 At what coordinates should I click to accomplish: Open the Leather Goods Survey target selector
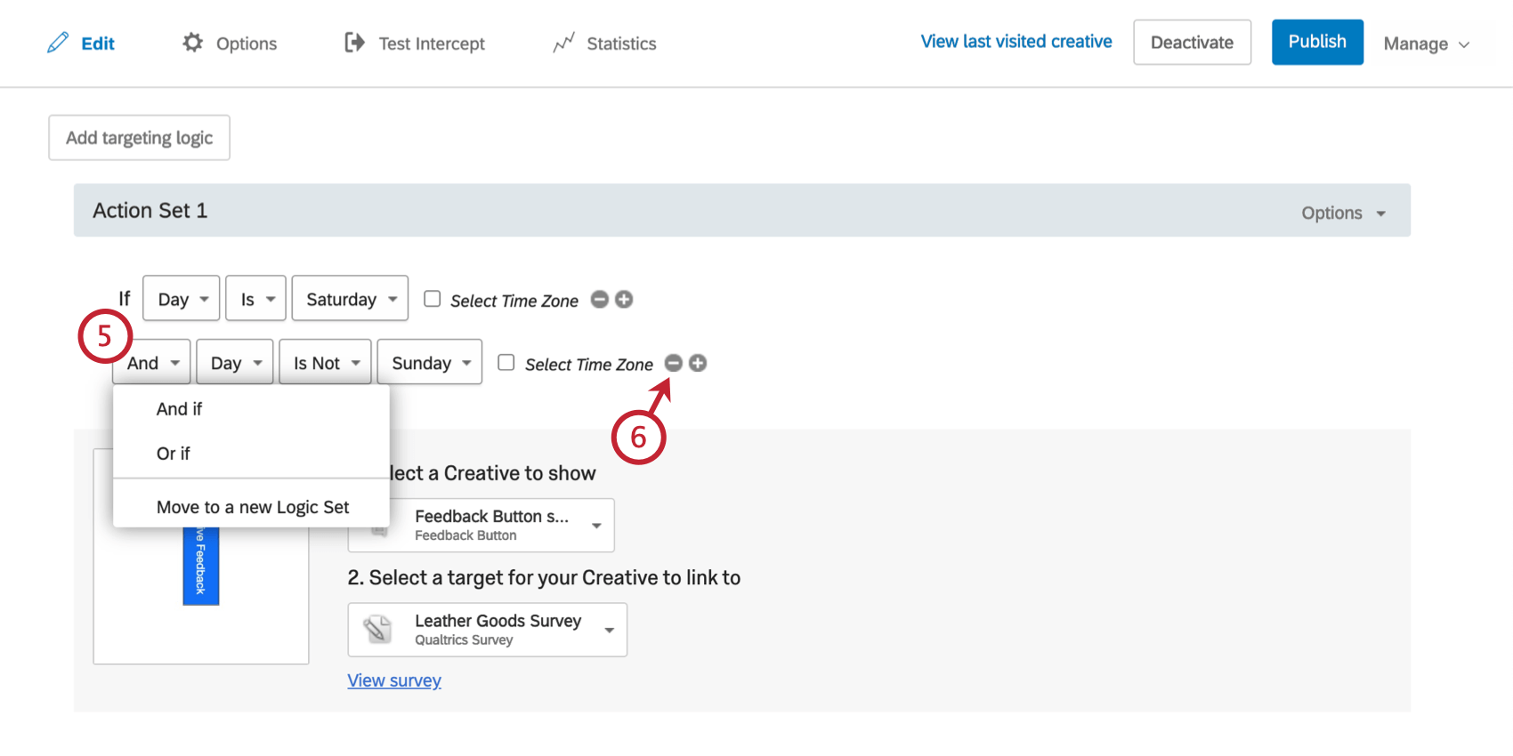[x=486, y=629]
